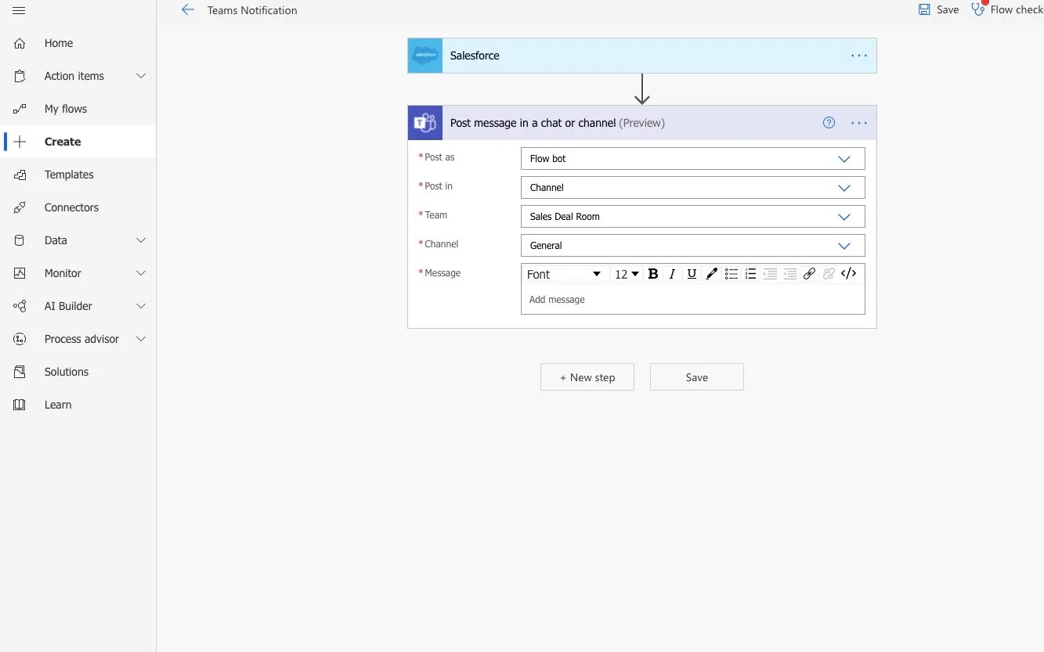Insert a hyperlink in message

pyautogui.click(x=809, y=274)
